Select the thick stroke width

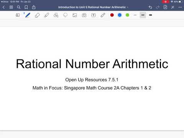(151, 15)
